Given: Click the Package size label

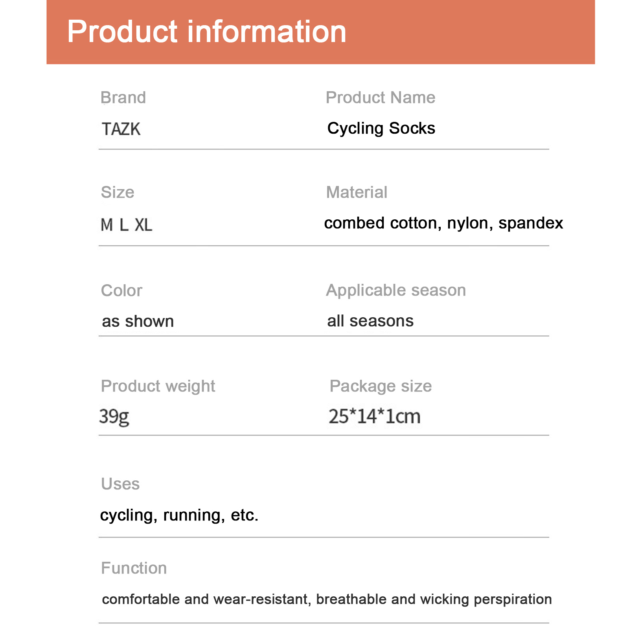Looking at the screenshot, I should pyautogui.click(x=381, y=386).
